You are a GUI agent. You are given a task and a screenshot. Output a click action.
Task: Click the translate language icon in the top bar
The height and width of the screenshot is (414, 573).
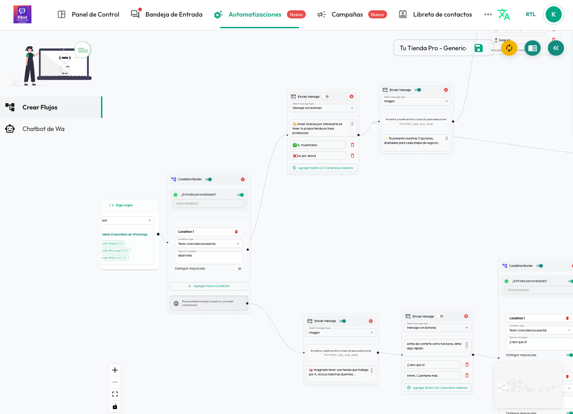click(504, 14)
